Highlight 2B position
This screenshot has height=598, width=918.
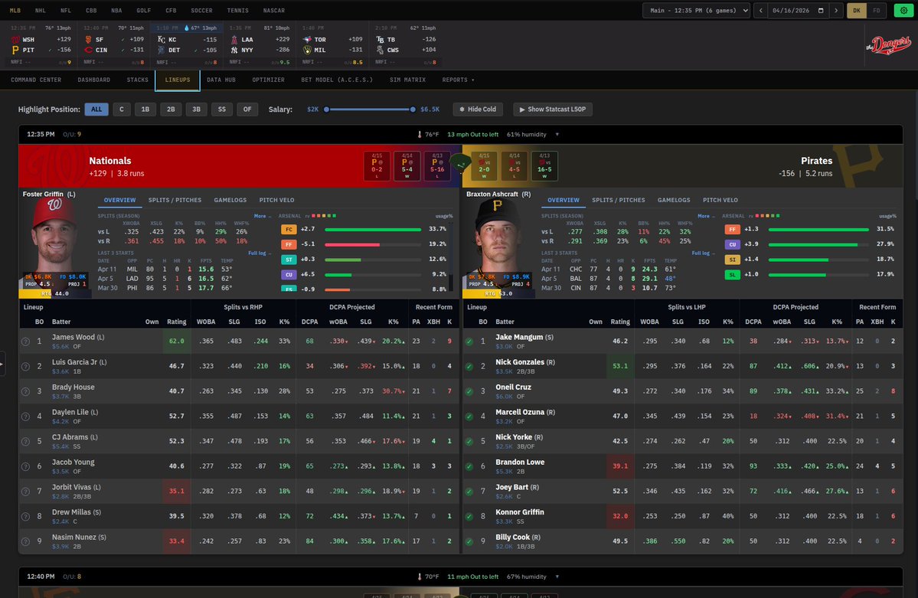(x=171, y=109)
